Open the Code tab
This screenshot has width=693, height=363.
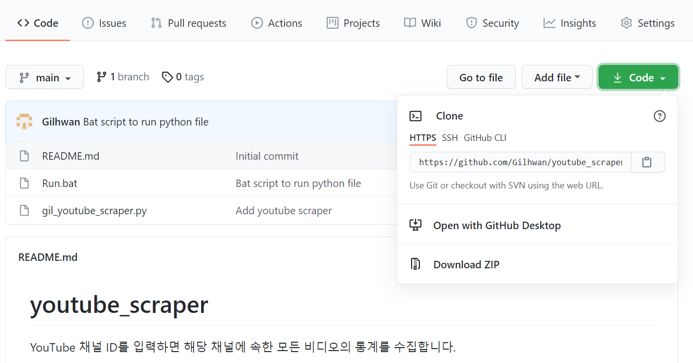[38, 23]
